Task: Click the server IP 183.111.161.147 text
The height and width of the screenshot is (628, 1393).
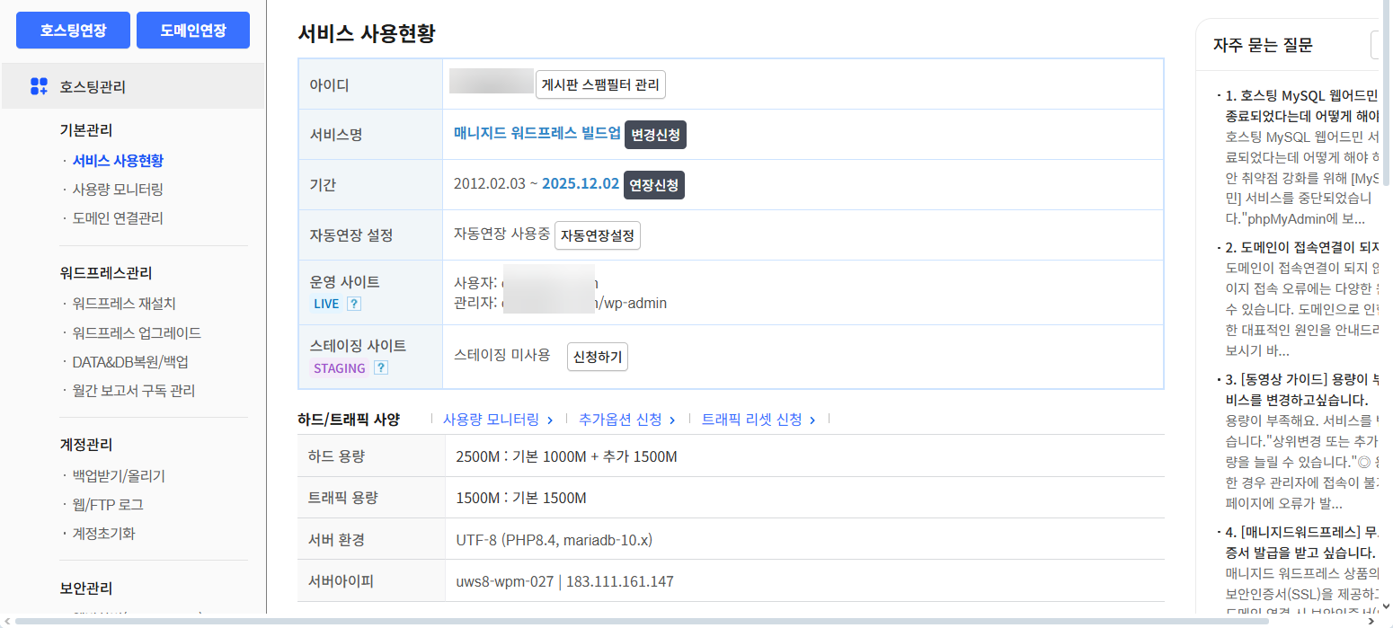Action: (x=619, y=581)
